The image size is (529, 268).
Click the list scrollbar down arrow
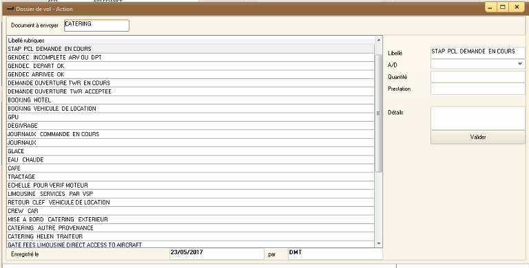379,243
